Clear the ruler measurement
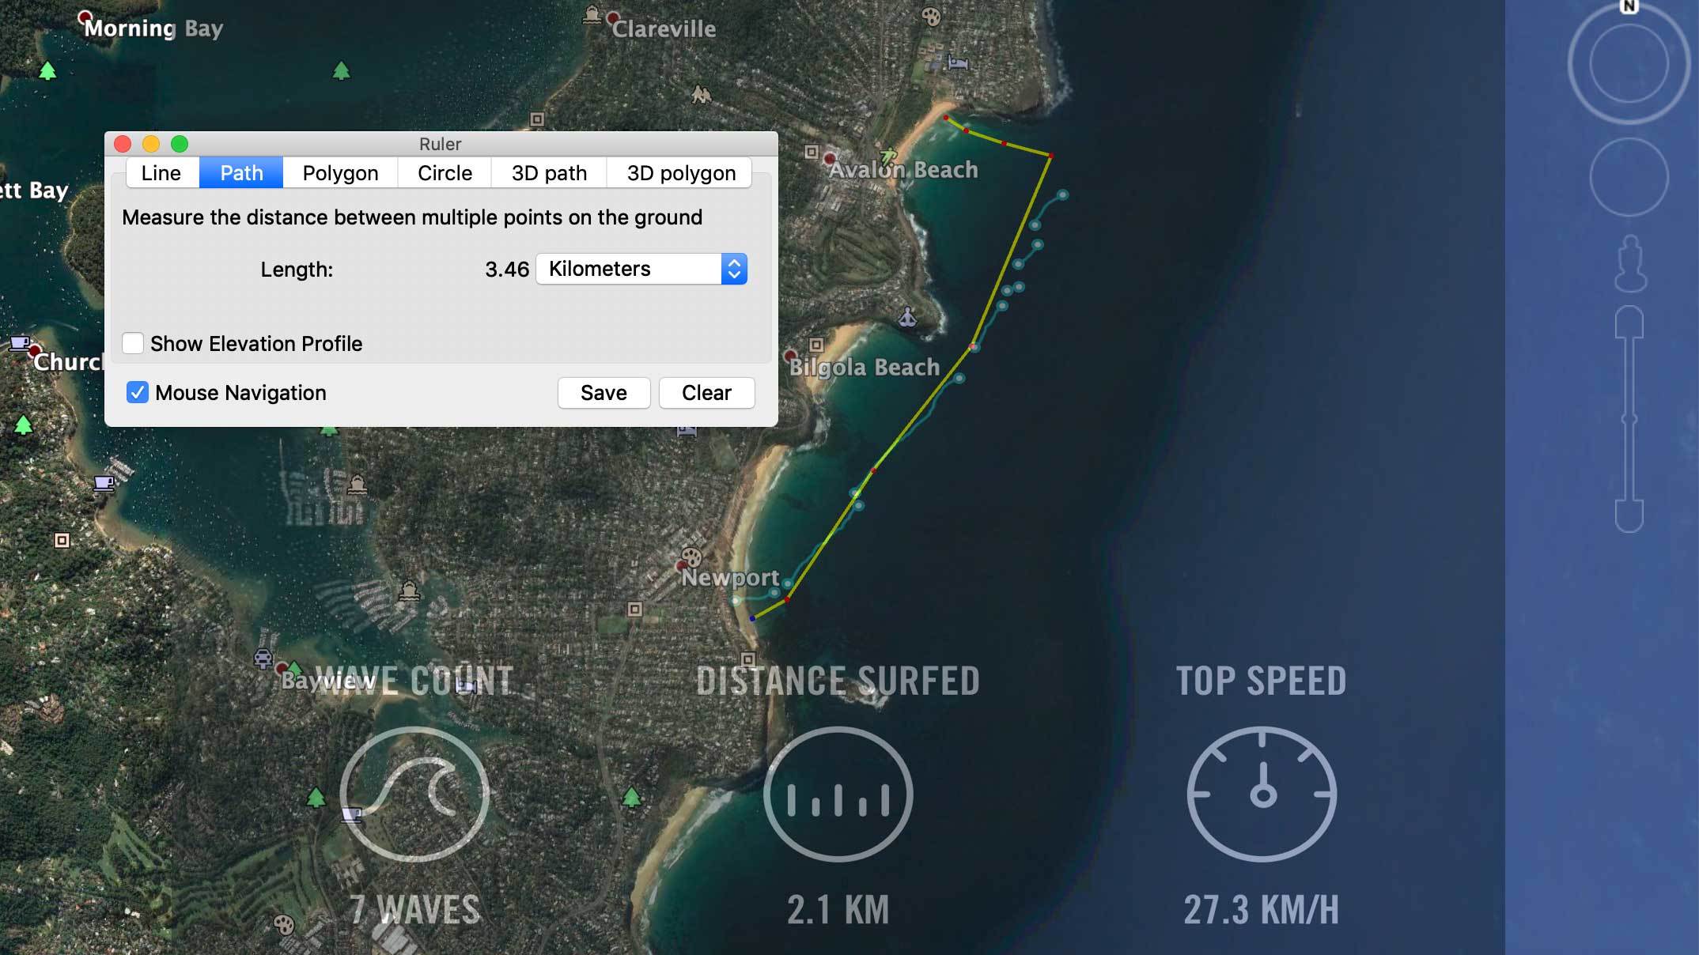This screenshot has width=1699, height=955. pyautogui.click(x=706, y=392)
